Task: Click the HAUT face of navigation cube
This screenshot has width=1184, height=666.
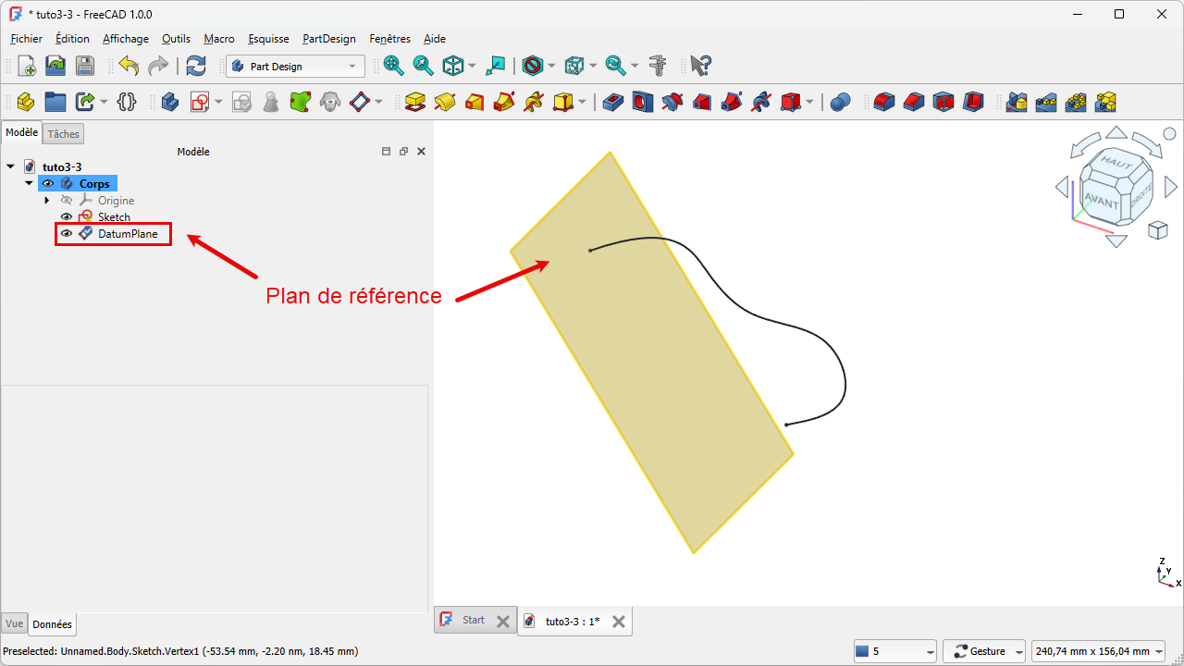Action: click(x=1116, y=164)
